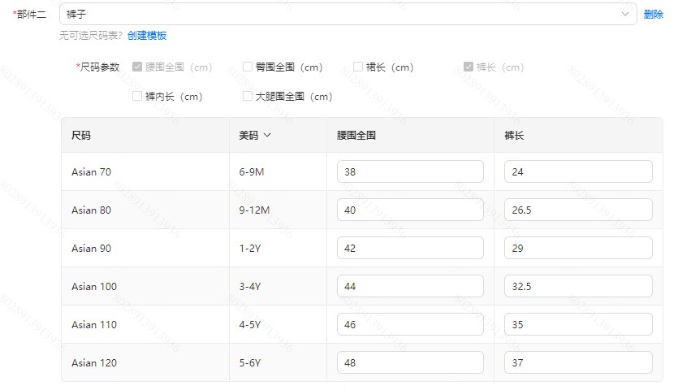Check the 裤内长 (cm) option
The image size is (678, 390).
pyautogui.click(x=137, y=97)
